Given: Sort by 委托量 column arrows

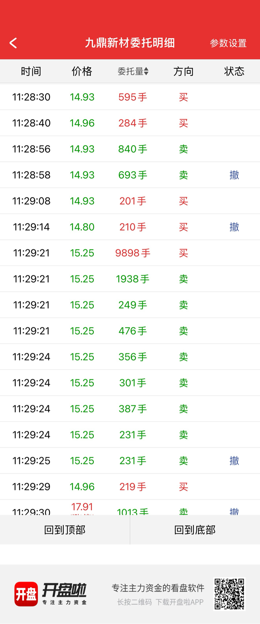Looking at the screenshot, I should [146, 71].
